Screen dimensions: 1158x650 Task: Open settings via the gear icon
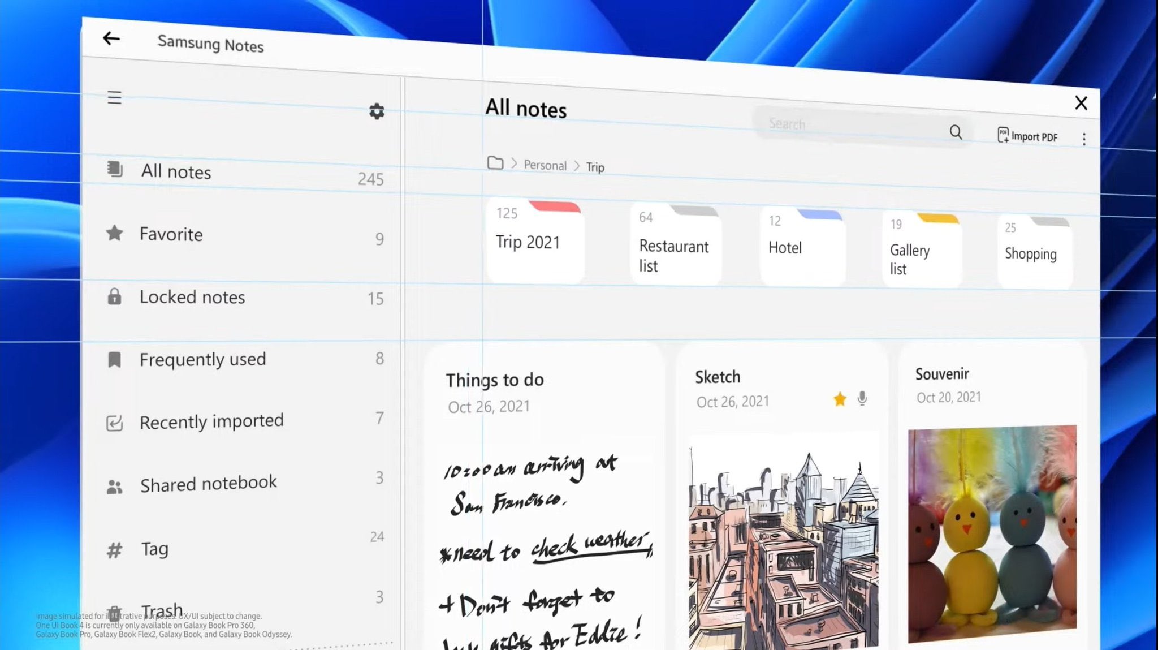(377, 111)
